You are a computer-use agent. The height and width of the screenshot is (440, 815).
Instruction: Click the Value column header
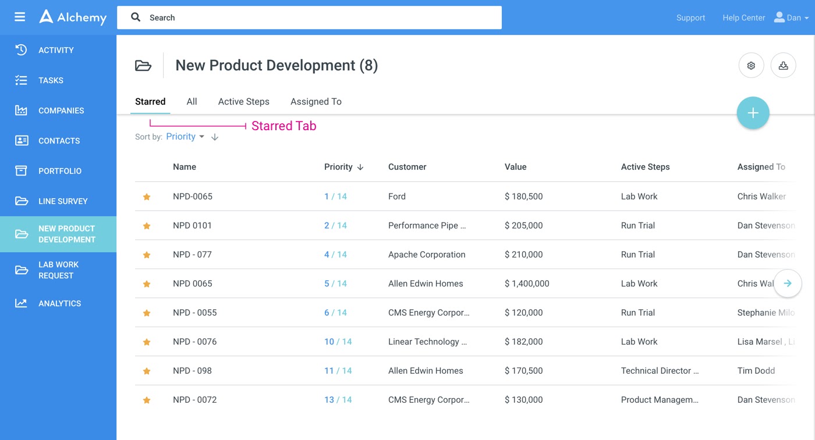click(x=516, y=167)
